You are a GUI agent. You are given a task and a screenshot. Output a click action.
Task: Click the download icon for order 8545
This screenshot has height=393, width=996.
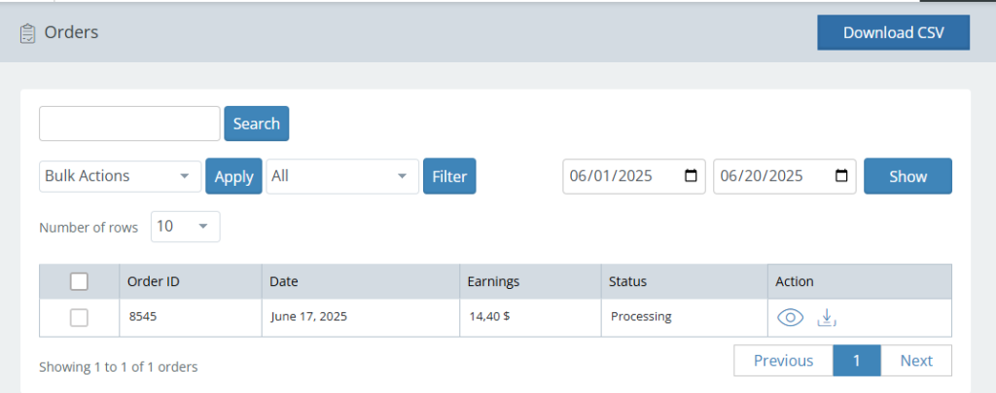point(826,317)
